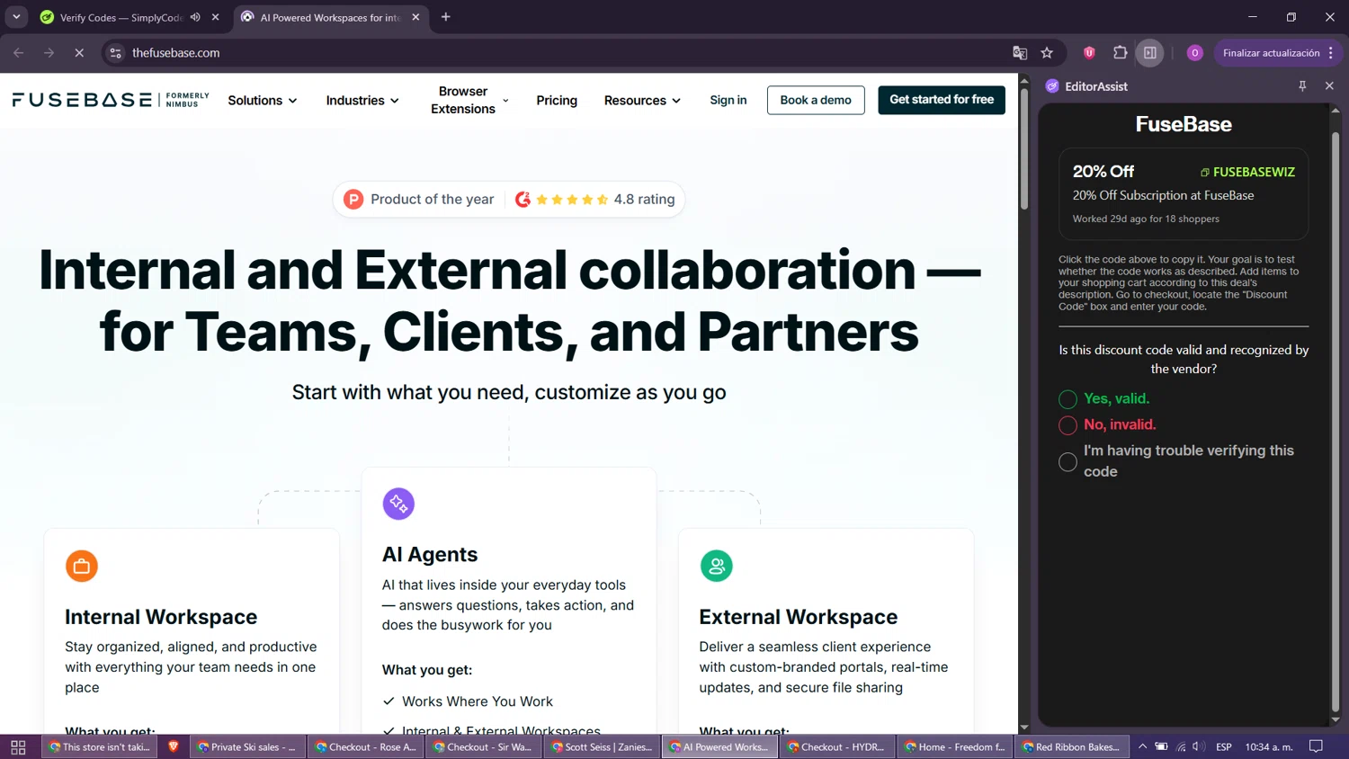Viewport: 1349px width, 759px height.
Task: Mute the Verify Codes tab audio icon
Action: (195, 17)
